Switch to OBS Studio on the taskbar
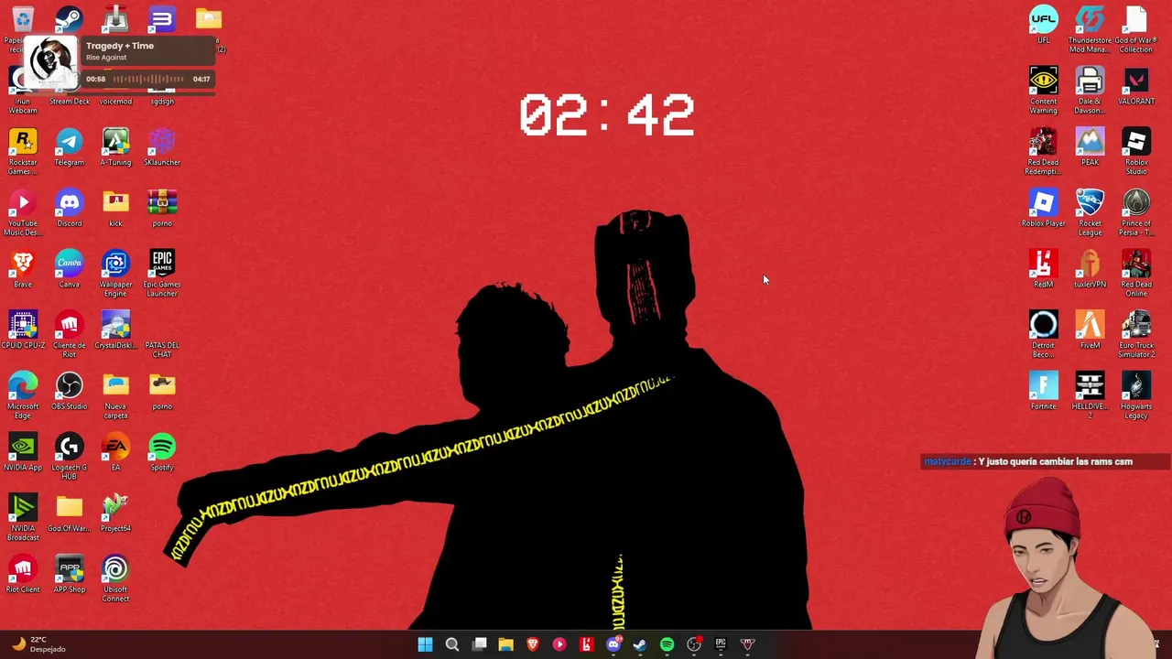The height and width of the screenshot is (659, 1172). point(694,644)
